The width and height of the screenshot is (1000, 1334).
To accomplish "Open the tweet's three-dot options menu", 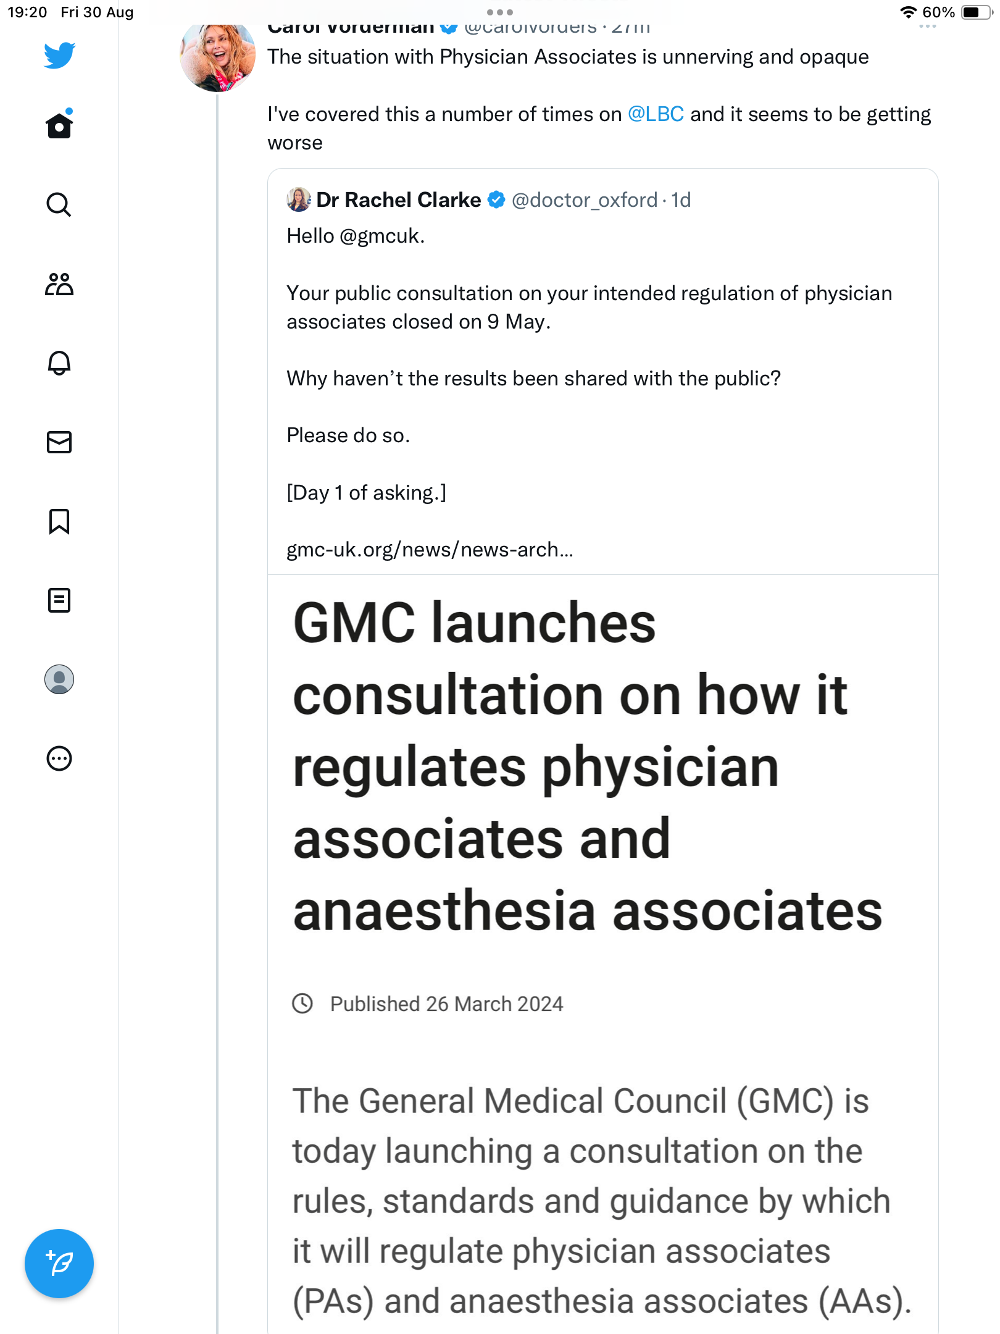I will click(928, 27).
